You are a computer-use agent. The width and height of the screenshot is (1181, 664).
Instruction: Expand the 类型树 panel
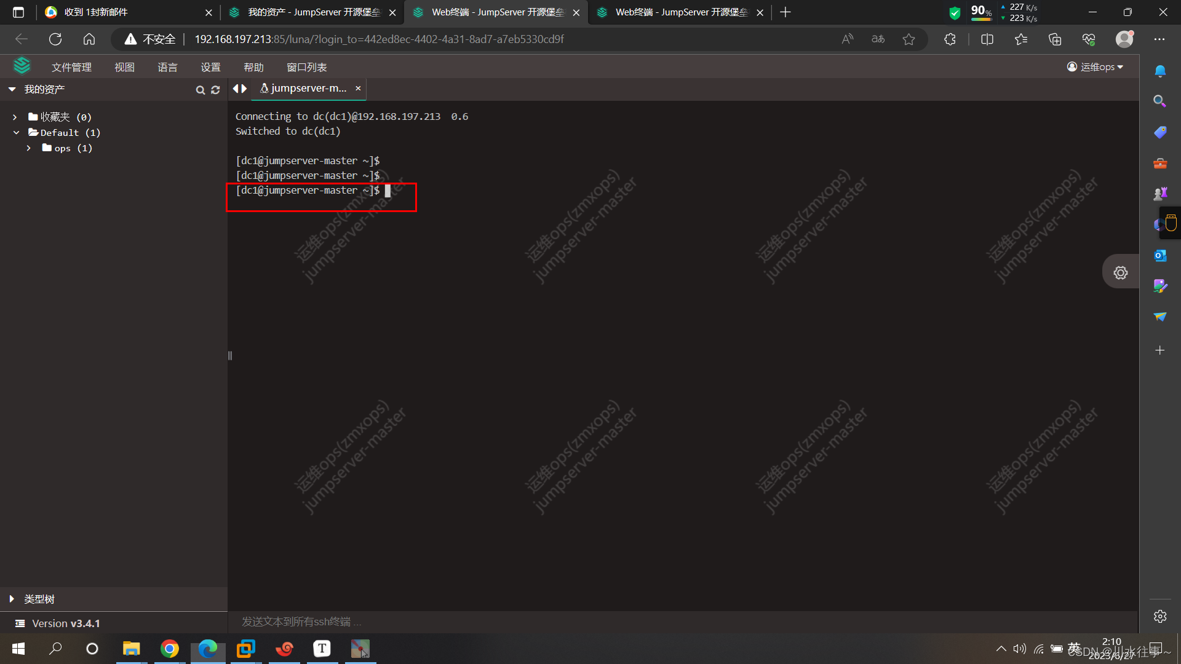click(12, 599)
